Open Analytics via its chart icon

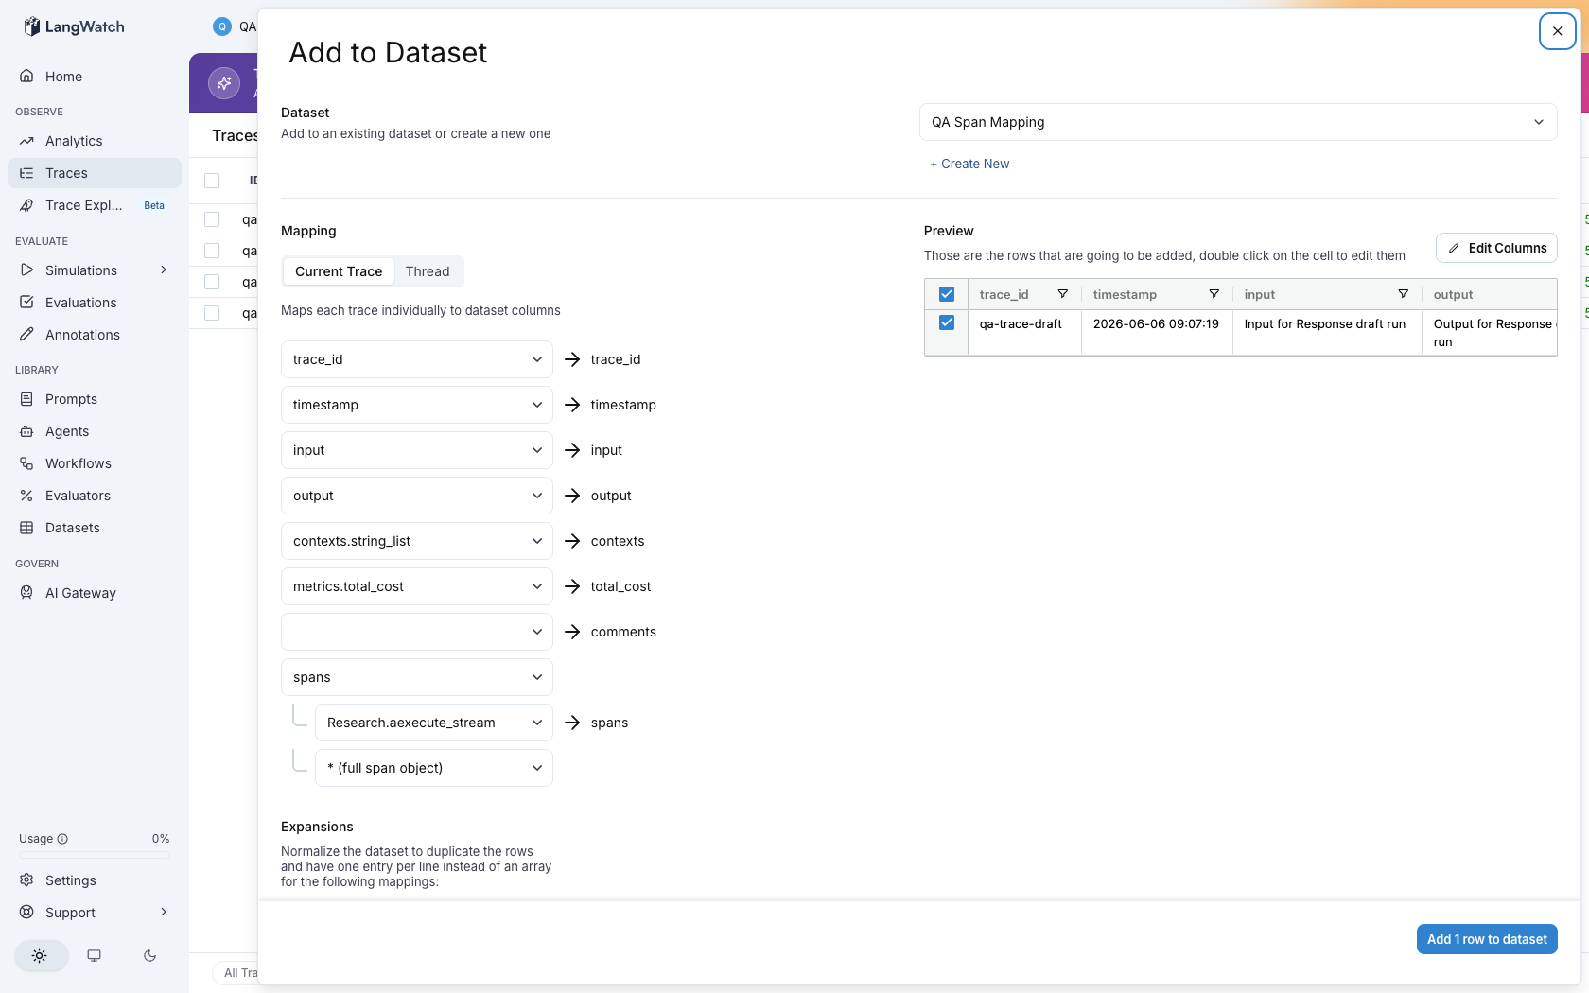[x=26, y=141]
